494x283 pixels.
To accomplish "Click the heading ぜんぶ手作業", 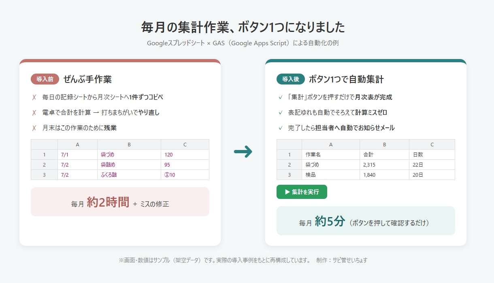I will click(87, 79).
